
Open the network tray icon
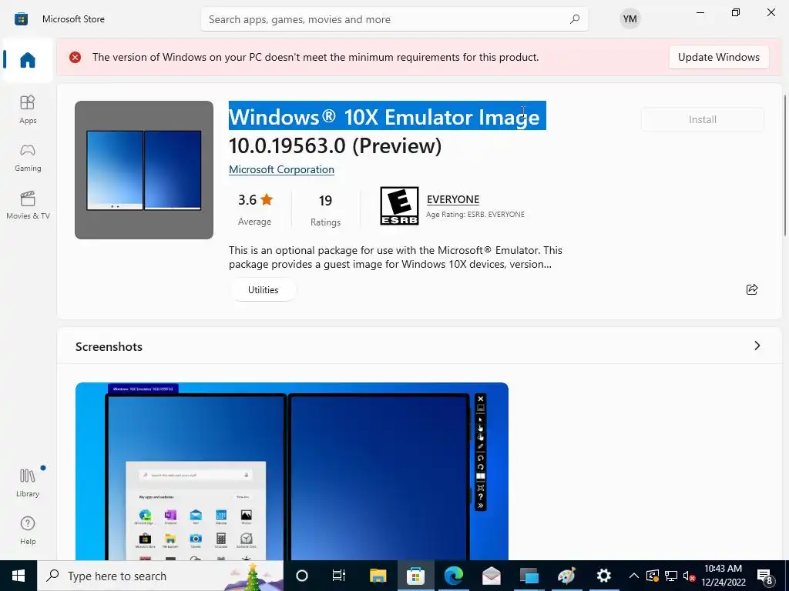click(671, 576)
